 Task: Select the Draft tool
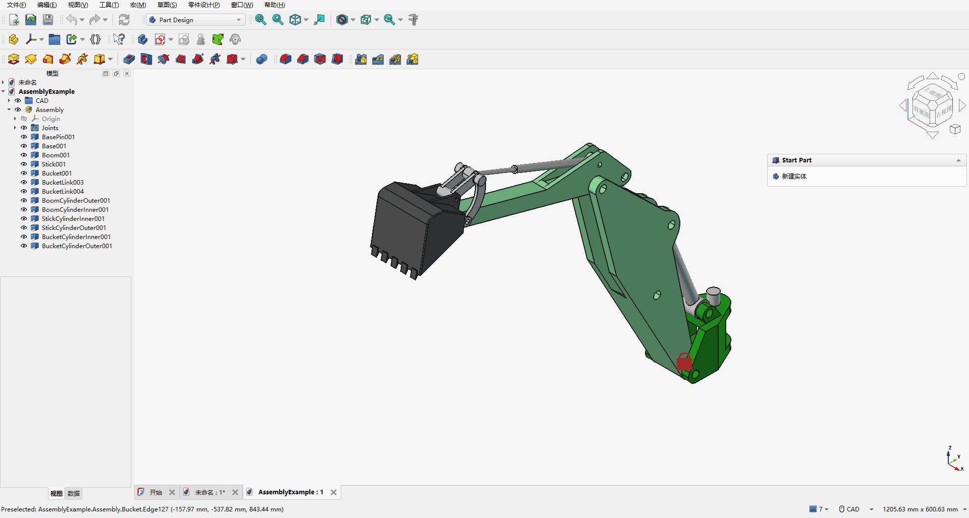point(320,59)
